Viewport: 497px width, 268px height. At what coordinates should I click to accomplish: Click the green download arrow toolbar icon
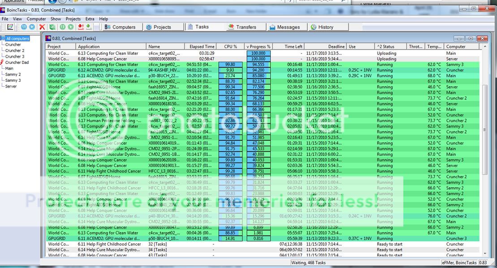tap(89, 27)
